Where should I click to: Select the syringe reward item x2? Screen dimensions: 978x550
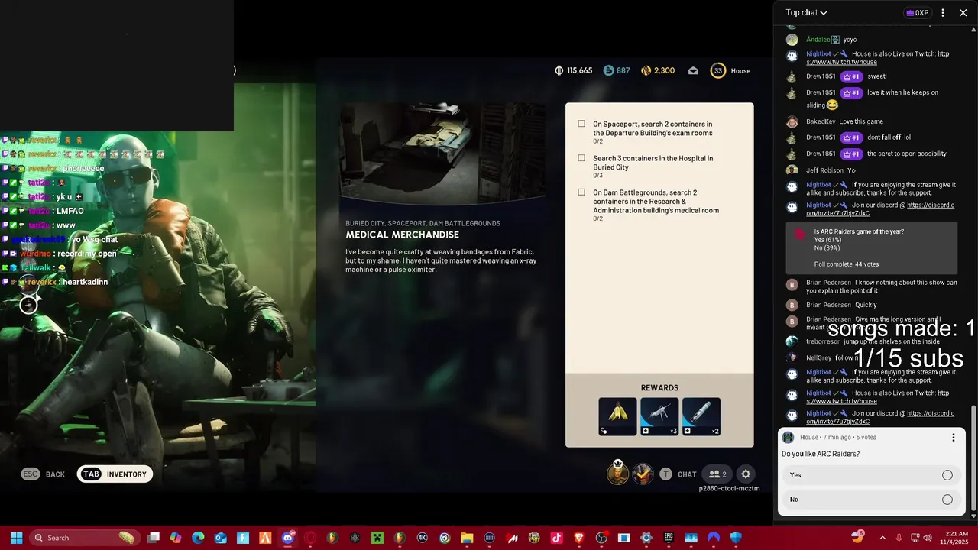(x=701, y=416)
